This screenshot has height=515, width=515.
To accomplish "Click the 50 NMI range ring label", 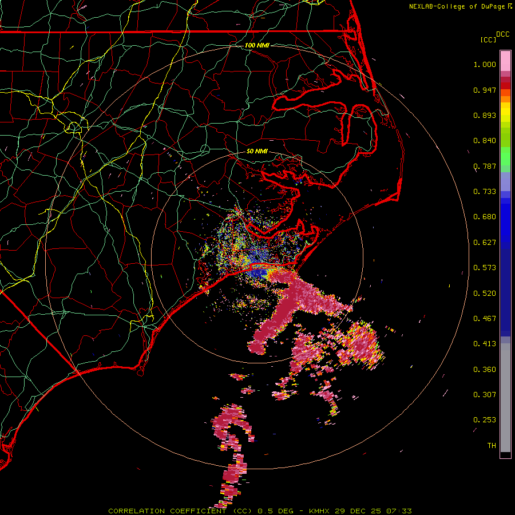I will [257, 152].
